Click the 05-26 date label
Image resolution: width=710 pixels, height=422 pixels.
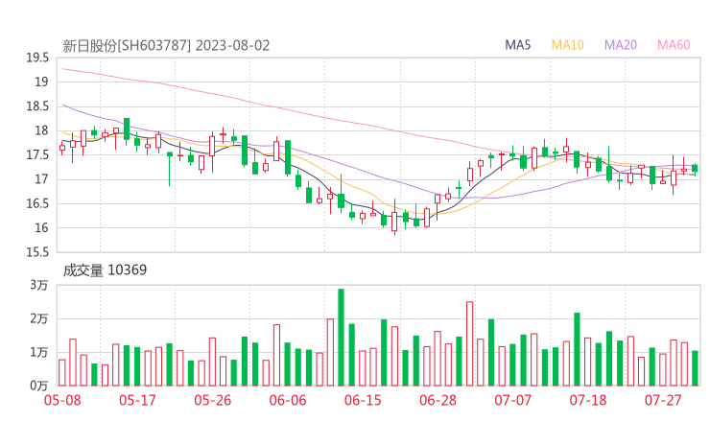pos(212,400)
